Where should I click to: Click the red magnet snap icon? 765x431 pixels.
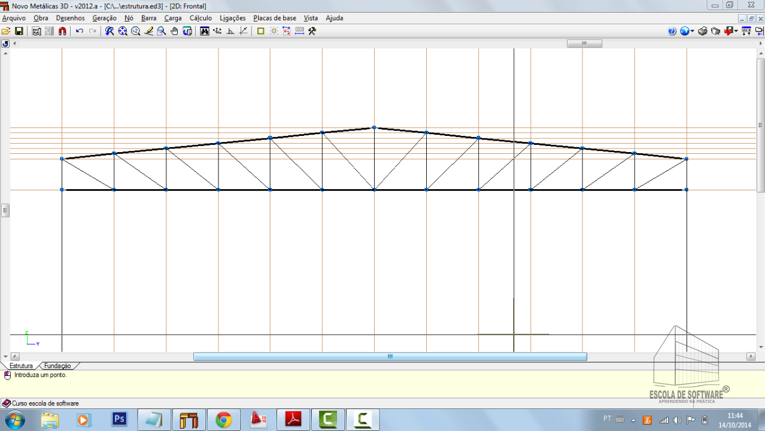point(62,31)
